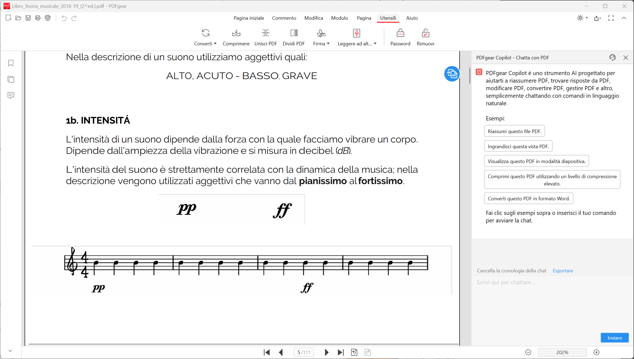Open the Aiuto tab
This screenshot has width=634, height=359.
412,18
